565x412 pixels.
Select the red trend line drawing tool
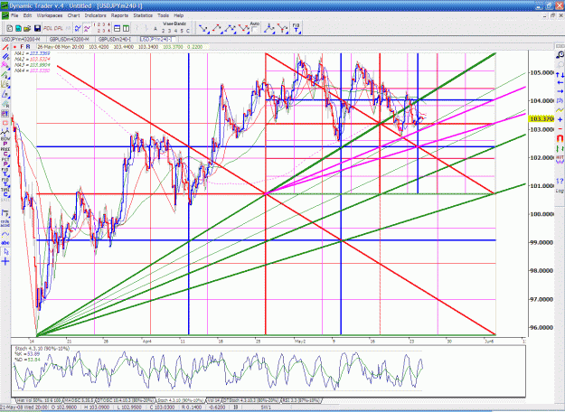click(5, 48)
